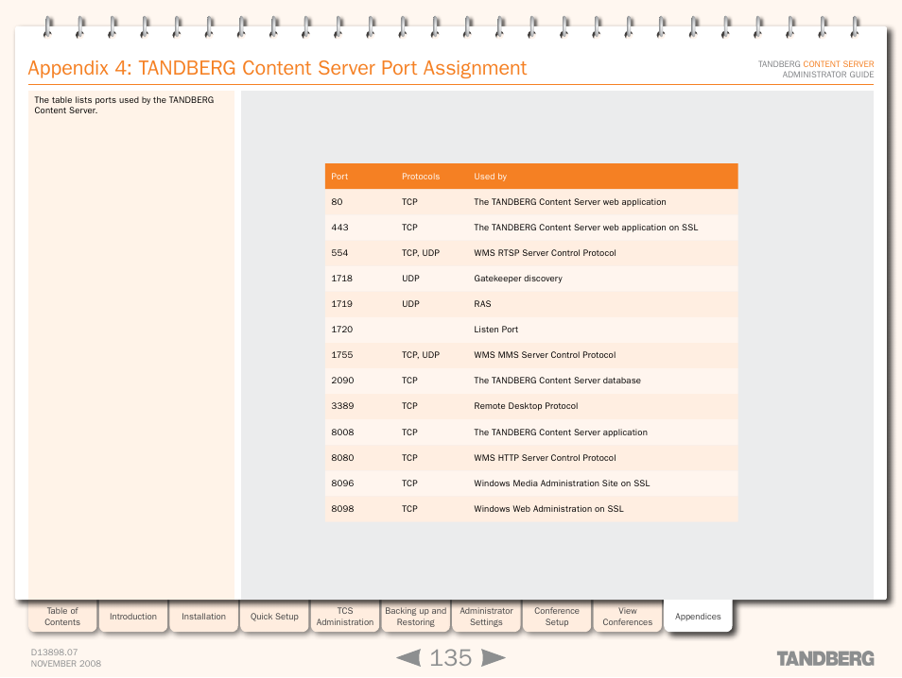This screenshot has width=902, height=678.
Task: Click the D13898.07 document number
Action: pyautogui.click(x=54, y=653)
